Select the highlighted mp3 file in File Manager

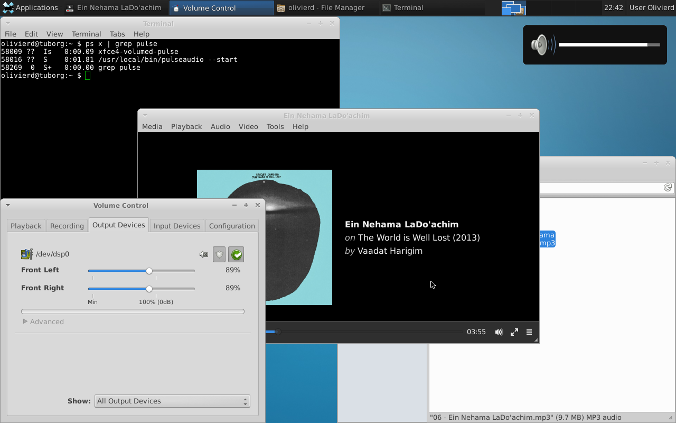click(547, 239)
